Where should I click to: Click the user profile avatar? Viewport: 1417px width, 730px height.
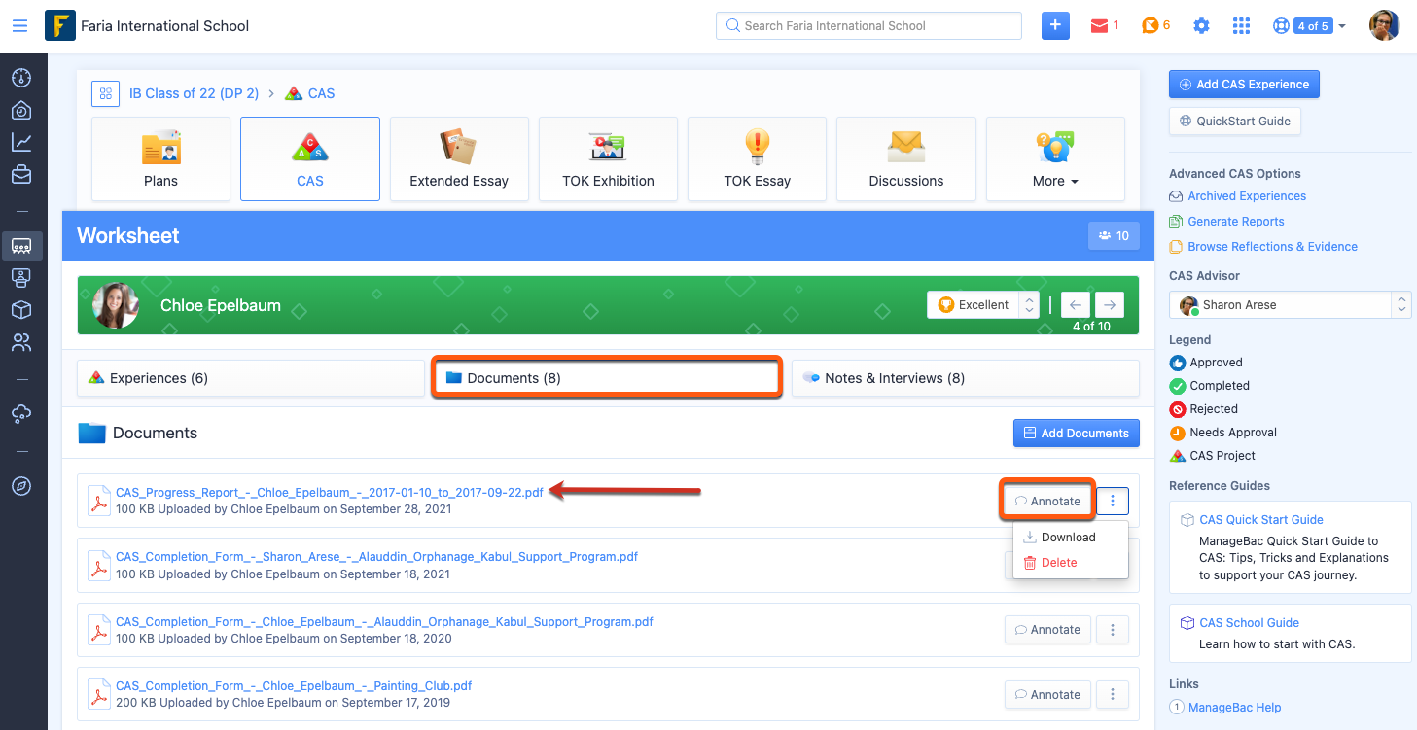(x=1384, y=26)
